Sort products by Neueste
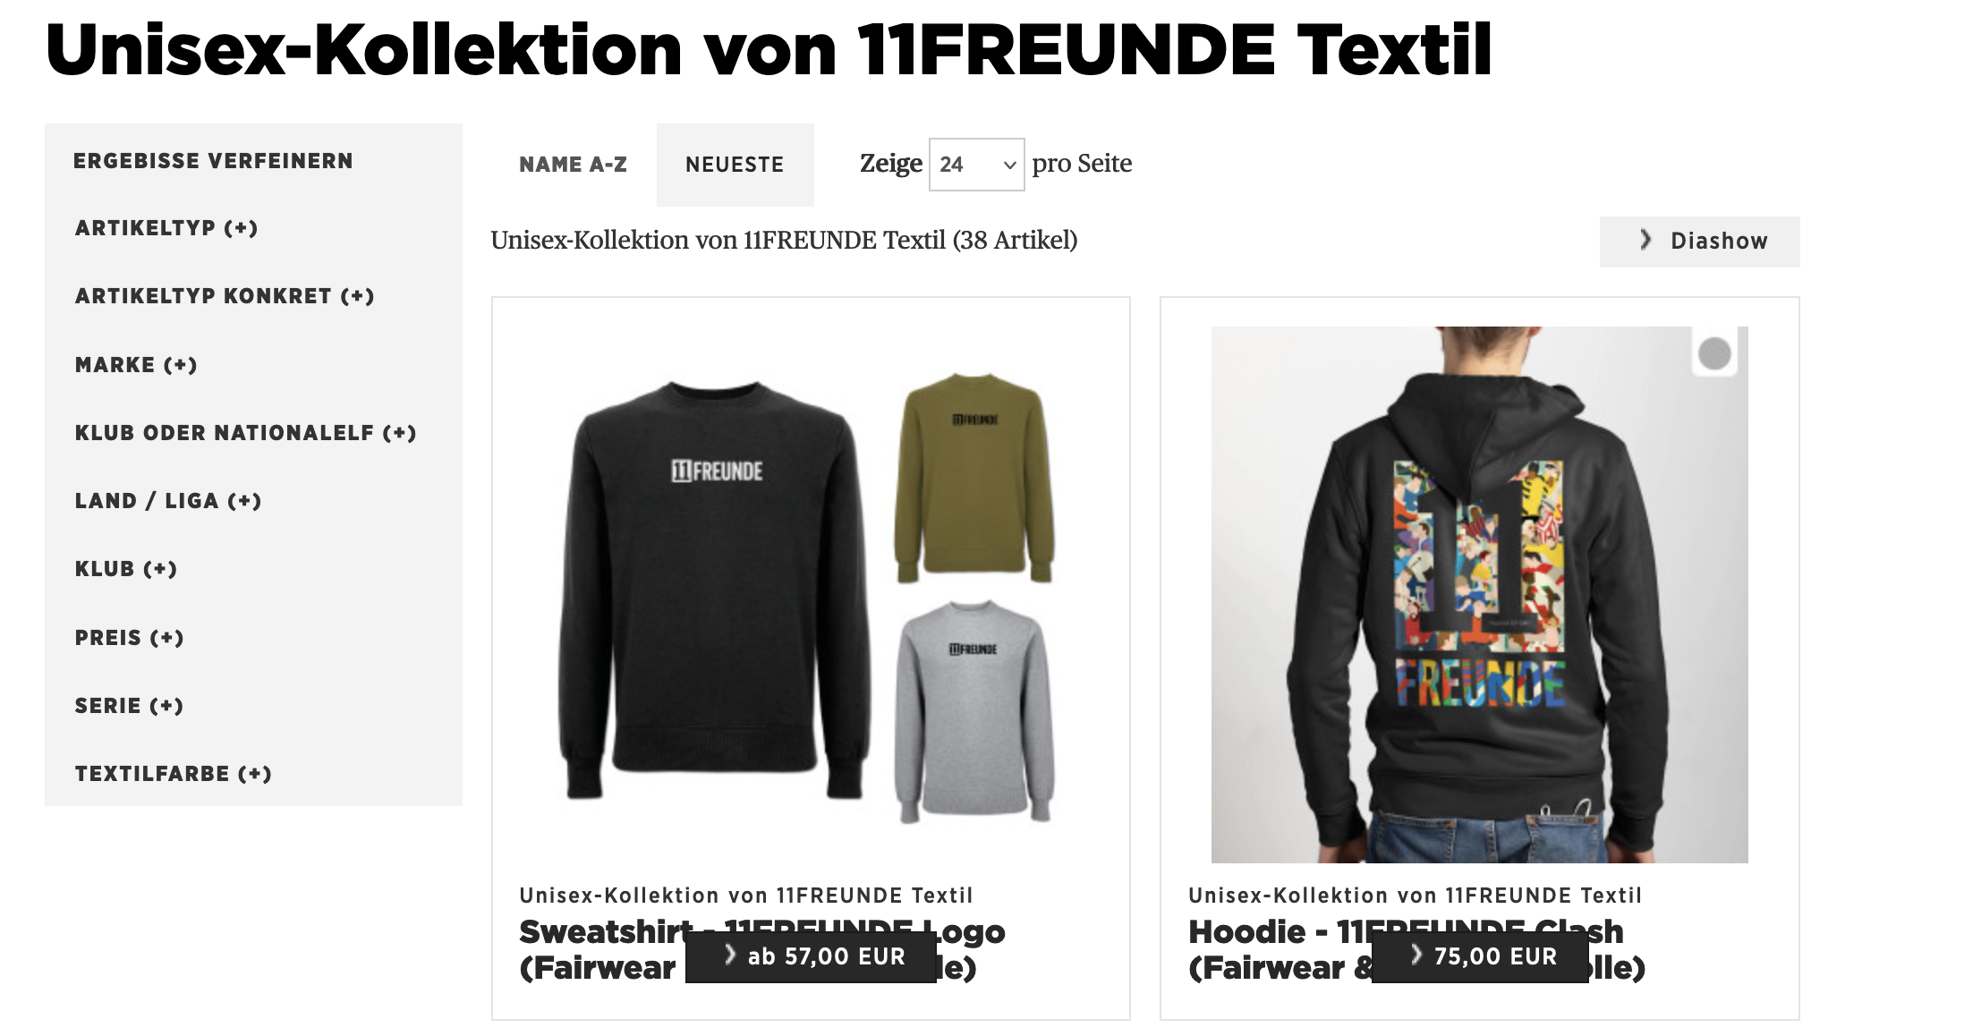1981x1036 pixels. 735,165
